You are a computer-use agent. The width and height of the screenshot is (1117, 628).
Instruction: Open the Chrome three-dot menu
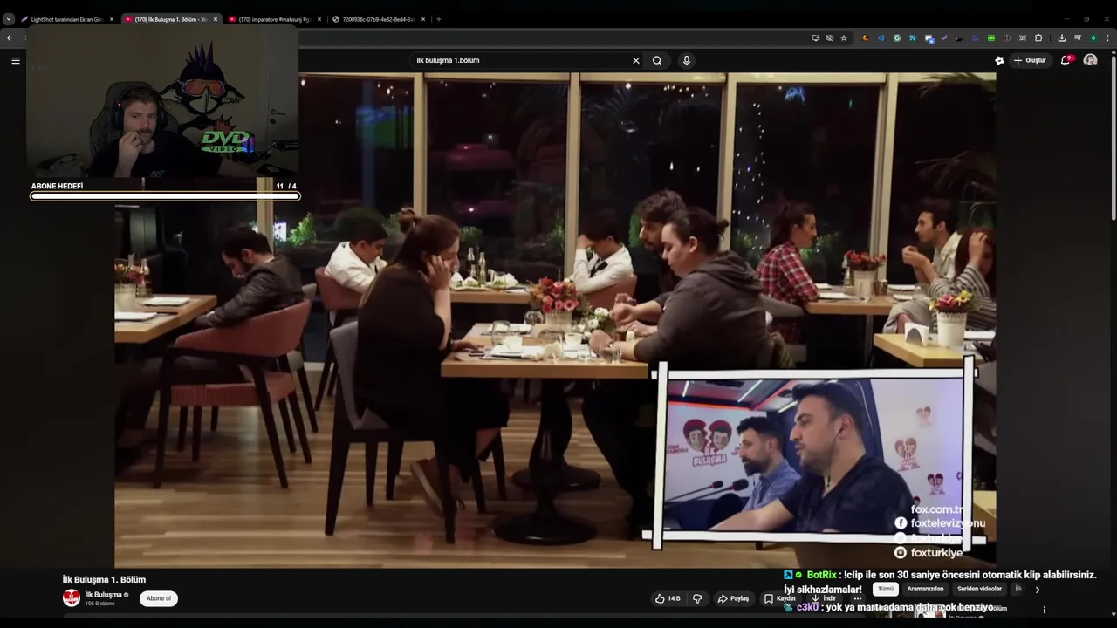1108,38
